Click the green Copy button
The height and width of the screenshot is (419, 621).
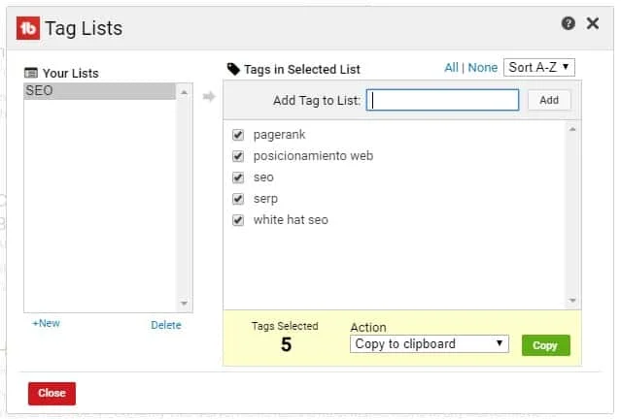point(546,345)
